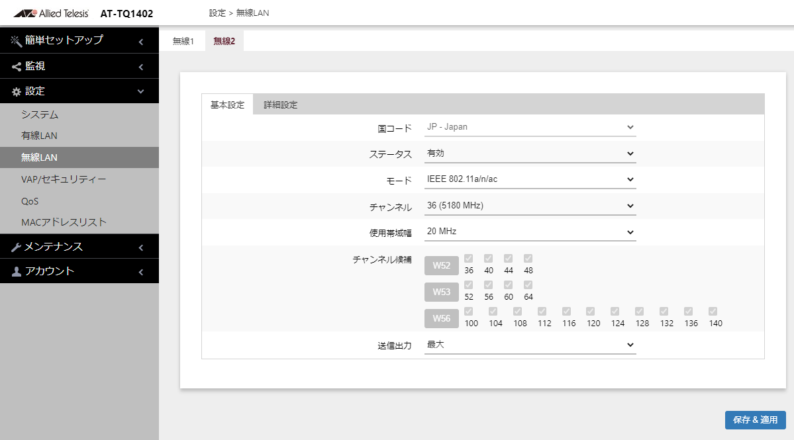Open the 送信出力 dropdown set to 最大
Screen dimensions: 794x440
point(530,345)
